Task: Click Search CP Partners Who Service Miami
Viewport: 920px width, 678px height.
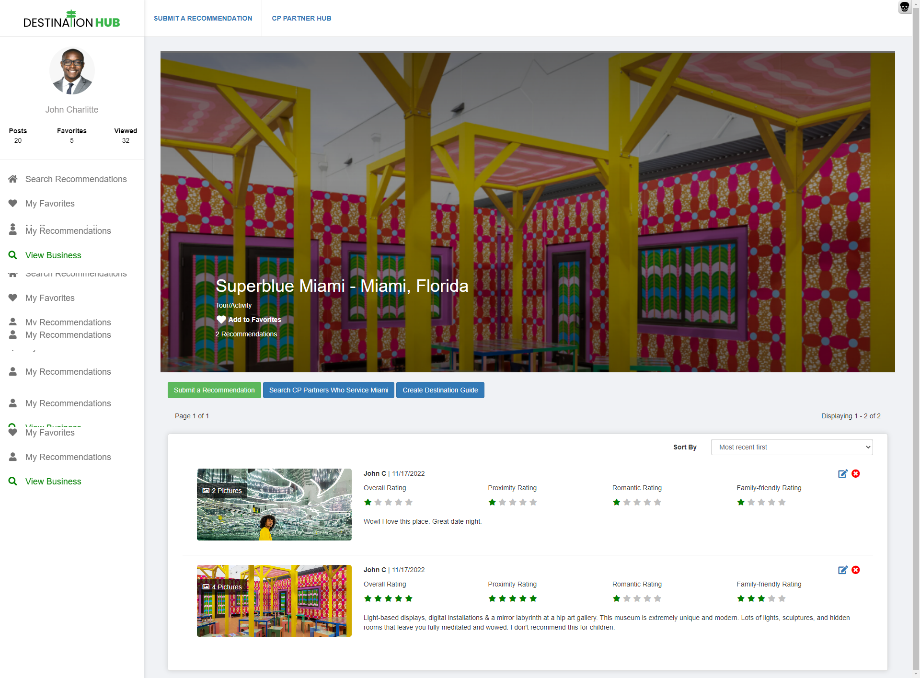Action: click(329, 390)
